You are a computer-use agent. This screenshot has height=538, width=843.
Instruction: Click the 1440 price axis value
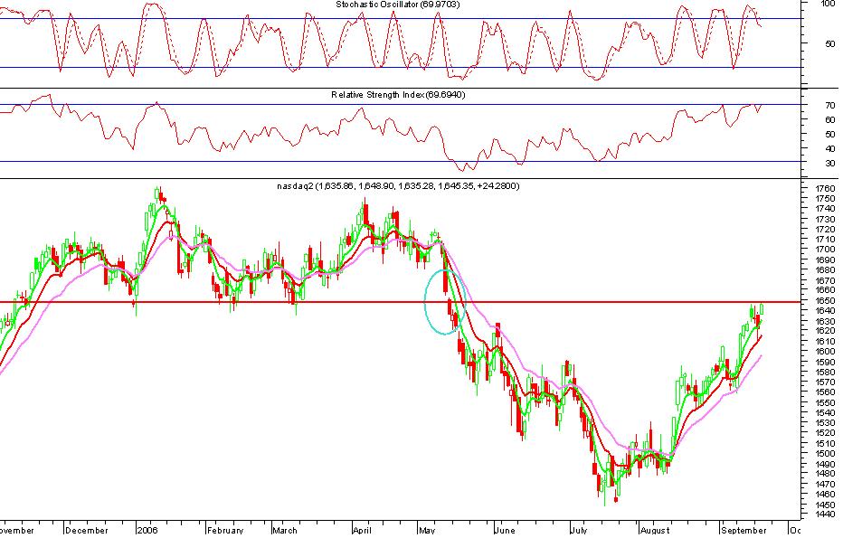pos(825,514)
